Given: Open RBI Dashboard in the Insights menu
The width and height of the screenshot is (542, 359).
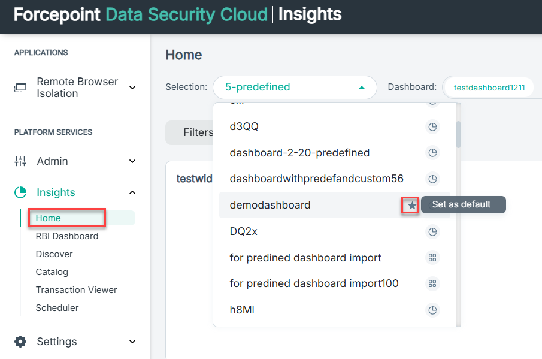Looking at the screenshot, I should click(67, 236).
